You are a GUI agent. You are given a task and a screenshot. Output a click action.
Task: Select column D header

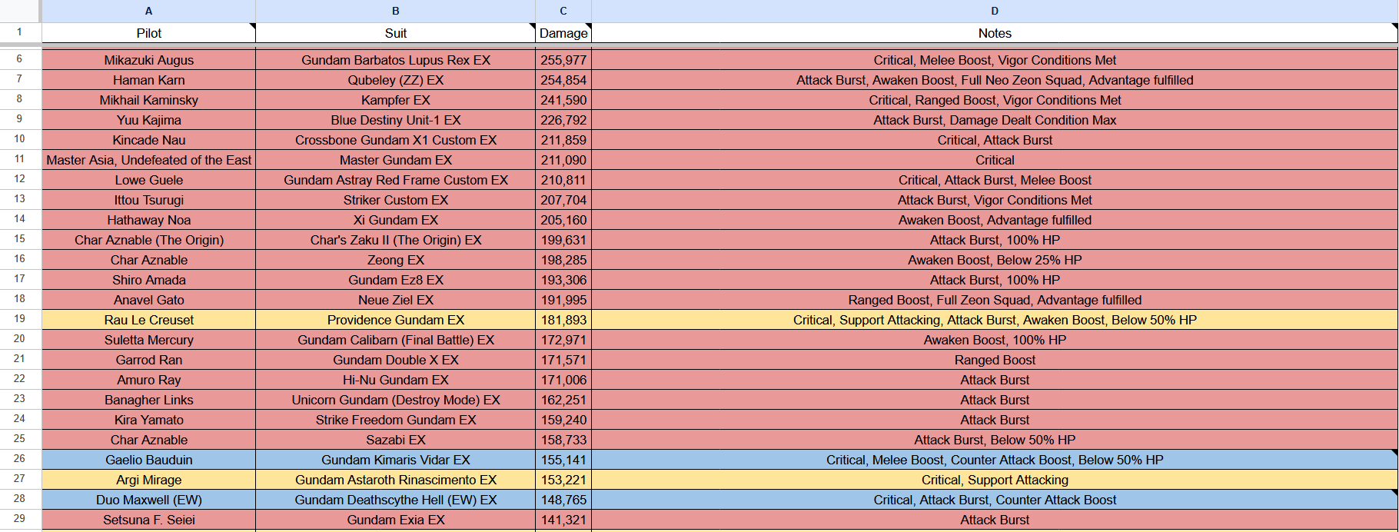pos(995,11)
